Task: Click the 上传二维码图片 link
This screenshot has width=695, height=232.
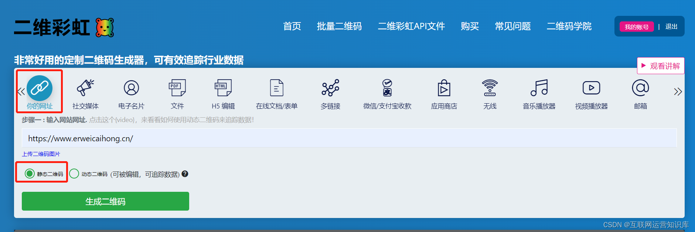Action: (x=41, y=154)
